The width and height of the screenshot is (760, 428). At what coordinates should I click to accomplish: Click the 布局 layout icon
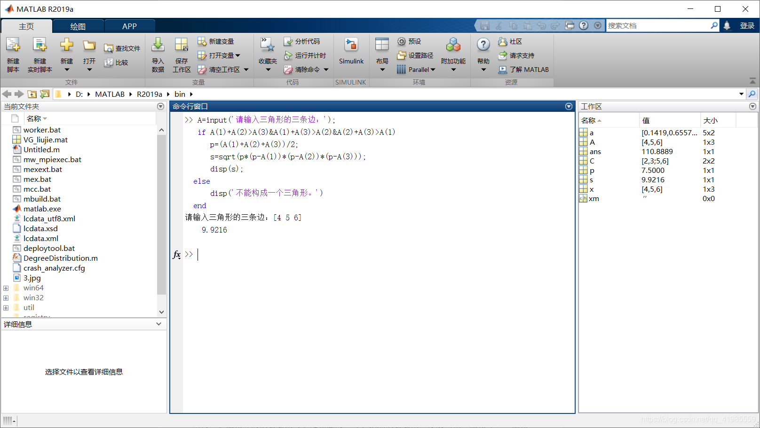[382, 45]
